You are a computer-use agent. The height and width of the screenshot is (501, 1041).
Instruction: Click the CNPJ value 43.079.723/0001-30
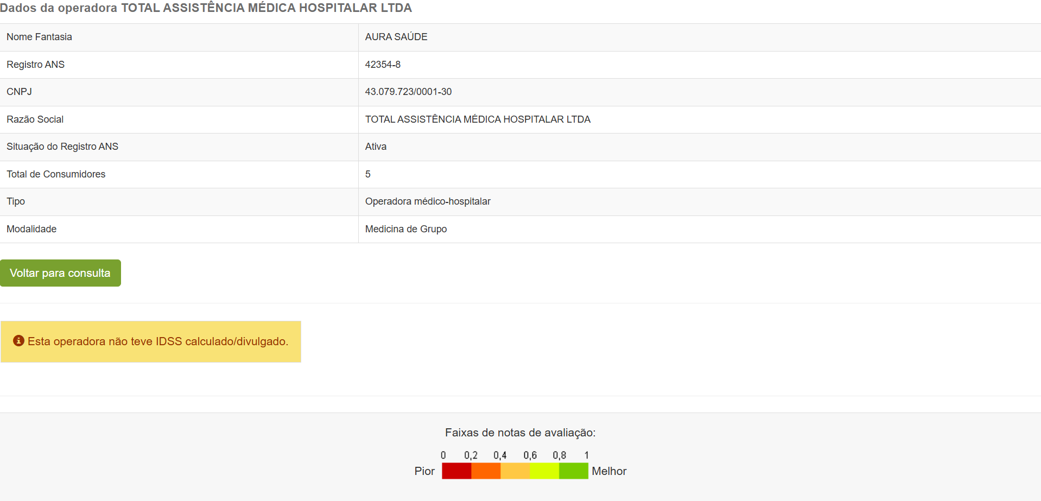408,92
